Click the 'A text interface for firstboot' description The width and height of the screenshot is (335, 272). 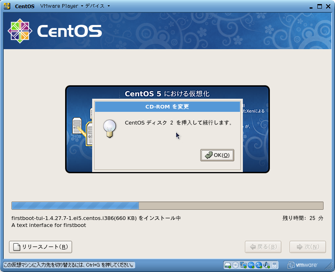(49, 225)
